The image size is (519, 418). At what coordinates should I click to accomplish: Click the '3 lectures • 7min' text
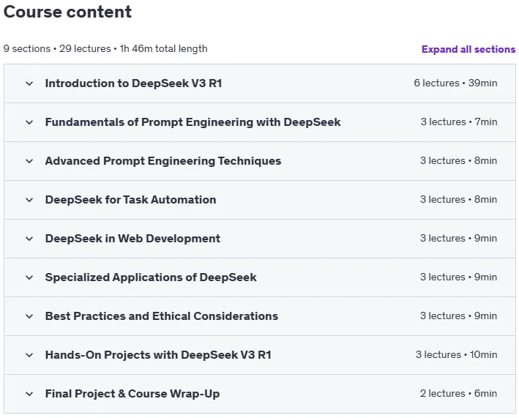click(459, 122)
